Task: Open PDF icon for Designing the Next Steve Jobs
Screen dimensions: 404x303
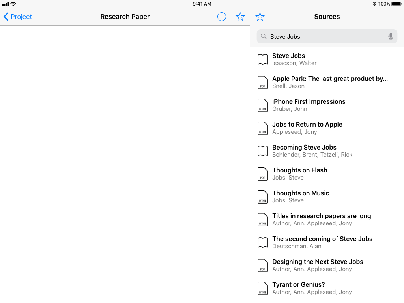Action: (262, 266)
